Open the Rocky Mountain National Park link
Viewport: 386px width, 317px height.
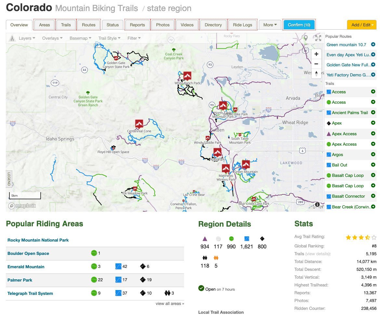click(38, 240)
